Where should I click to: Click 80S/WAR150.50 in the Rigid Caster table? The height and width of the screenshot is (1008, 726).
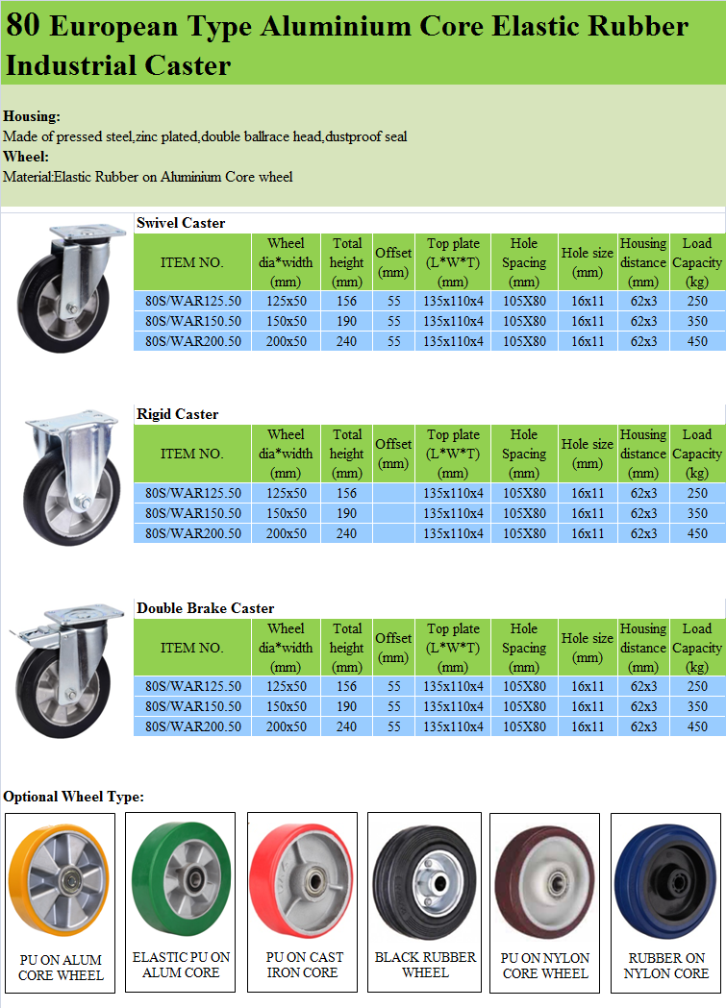point(193,513)
